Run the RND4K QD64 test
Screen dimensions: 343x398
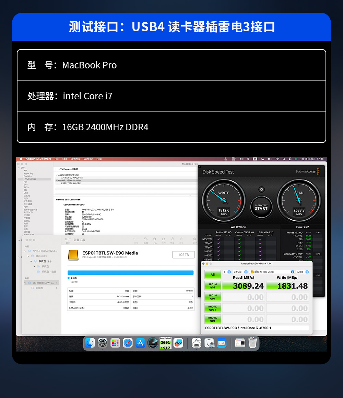click(213, 308)
